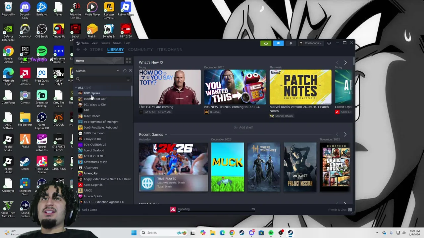The height and width of the screenshot is (238, 424).
Task: Open advanced filter options icon in library search
Action: tap(128, 79)
